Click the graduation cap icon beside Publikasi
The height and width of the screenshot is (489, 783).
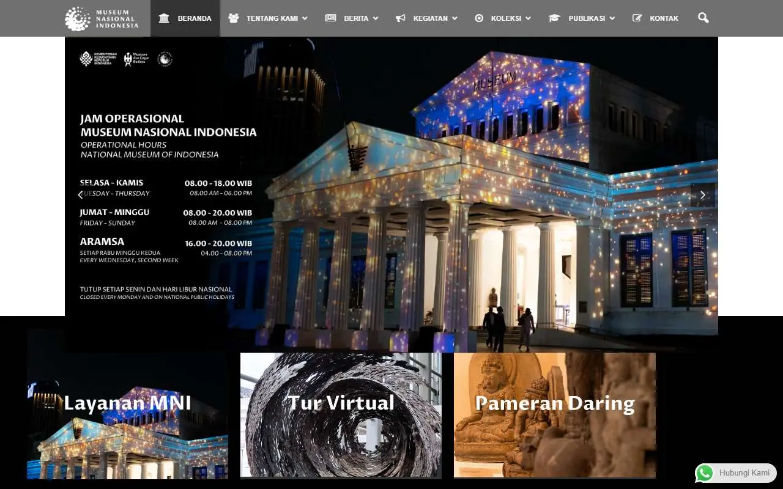(x=554, y=18)
